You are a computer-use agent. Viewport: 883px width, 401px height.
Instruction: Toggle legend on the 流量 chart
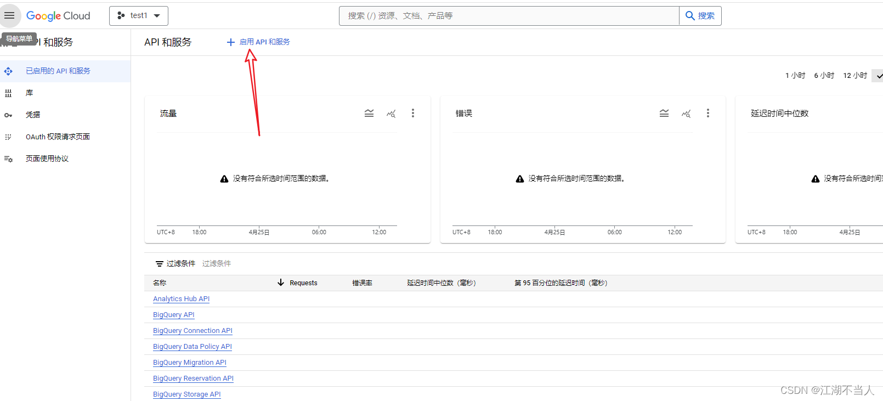click(369, 113)
